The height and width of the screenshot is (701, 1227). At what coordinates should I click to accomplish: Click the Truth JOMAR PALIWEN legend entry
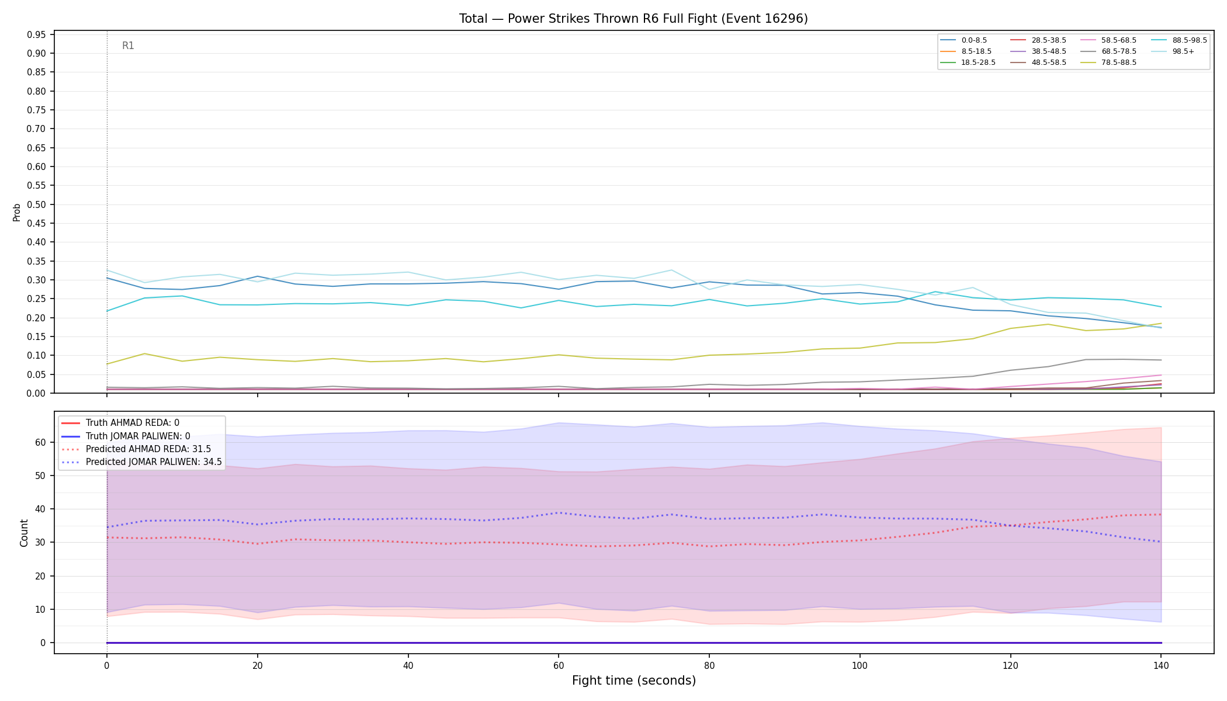coord(126,436)
